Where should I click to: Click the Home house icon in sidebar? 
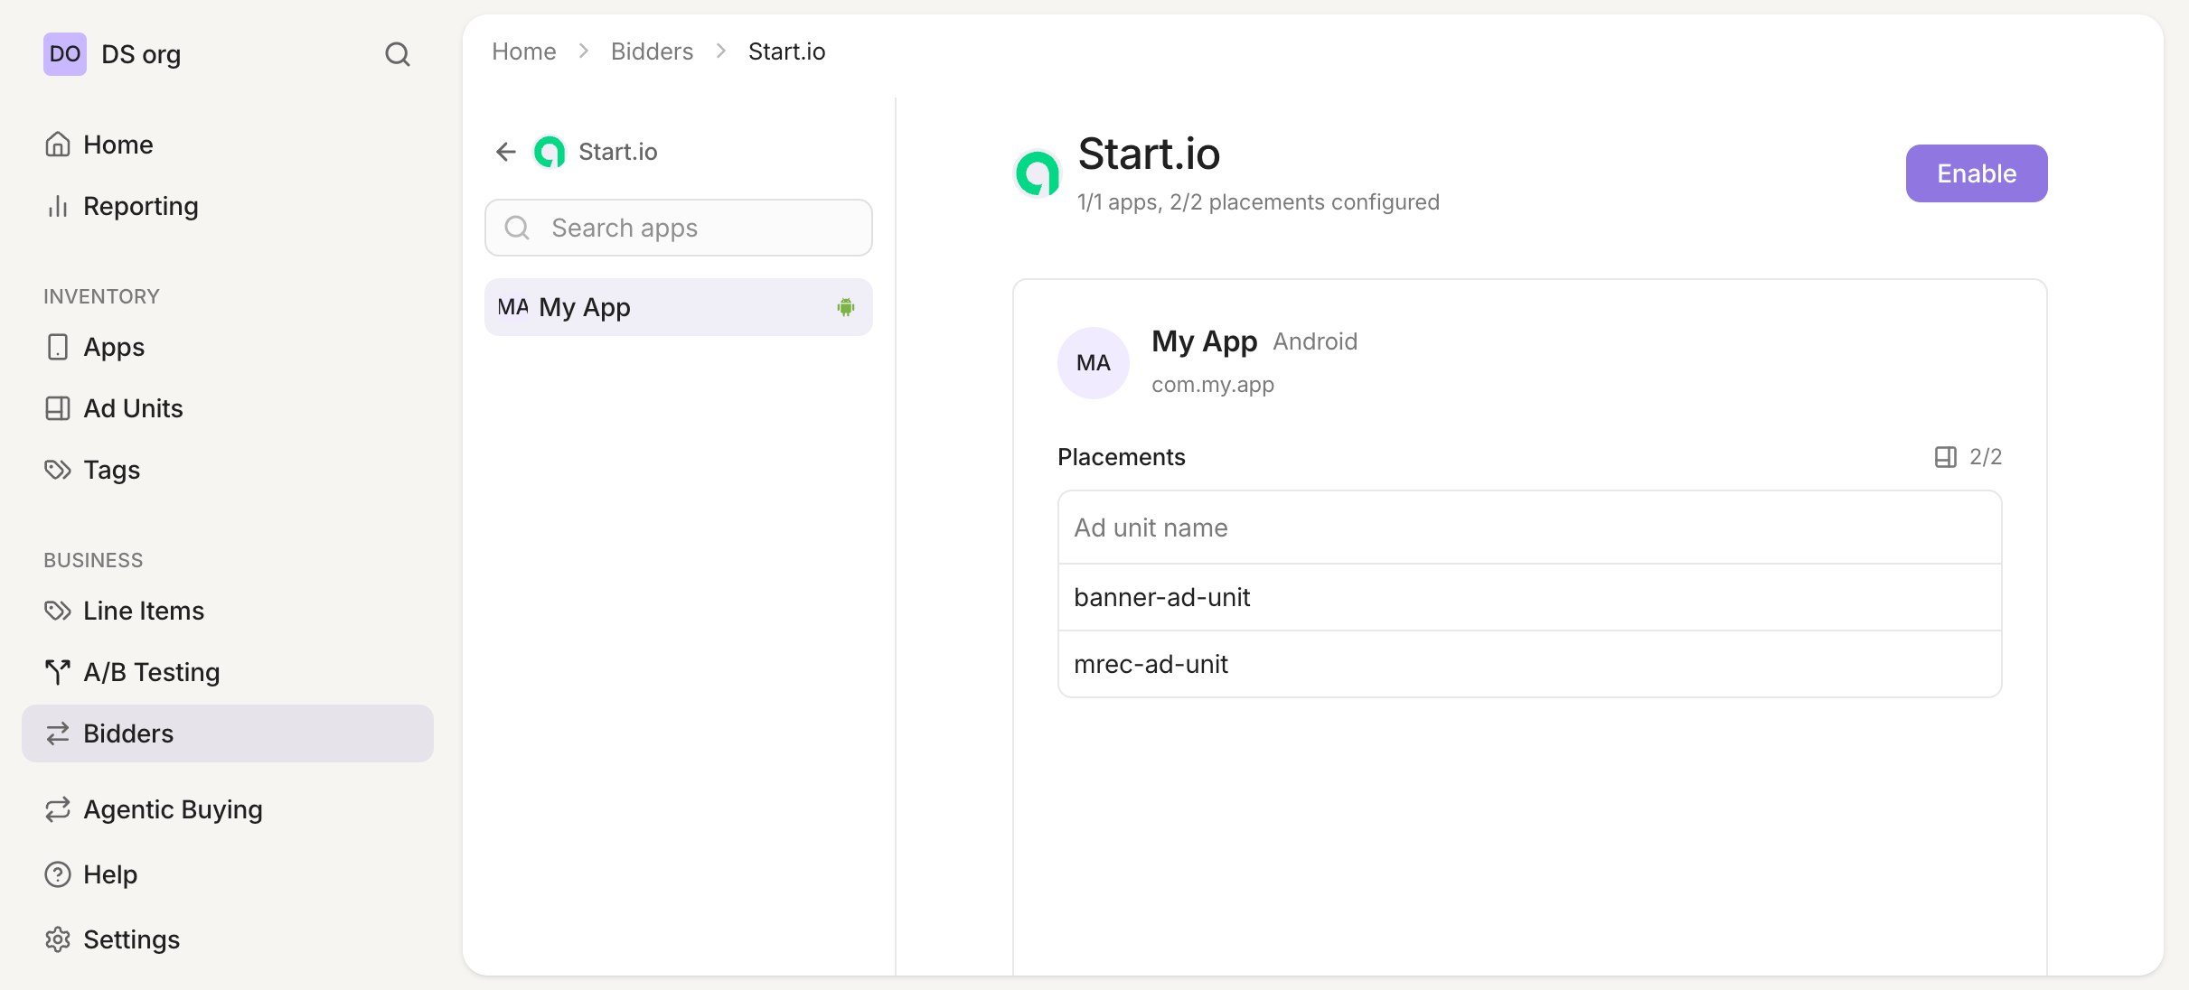pyautogui.click(x=58, y=145)
